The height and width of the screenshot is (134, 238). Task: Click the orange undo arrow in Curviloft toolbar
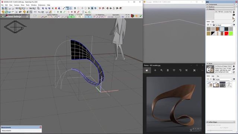(136, 16)
